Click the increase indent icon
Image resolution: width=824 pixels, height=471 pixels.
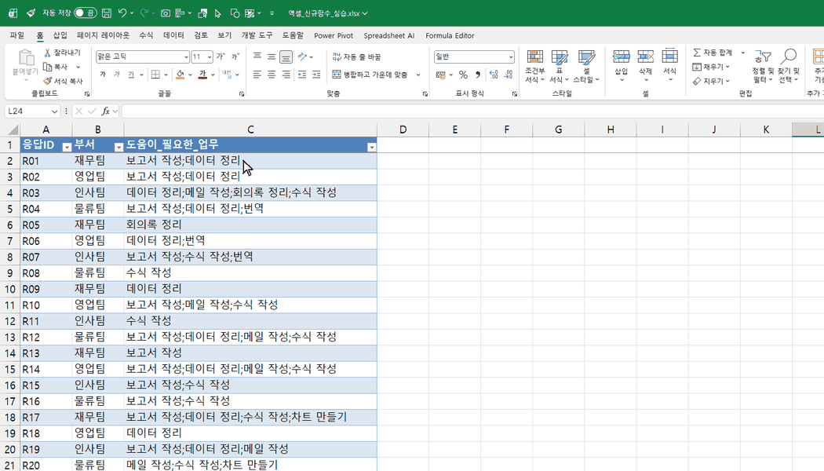click(316, 75)
